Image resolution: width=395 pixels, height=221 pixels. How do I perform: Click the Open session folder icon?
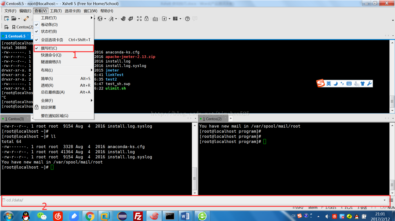[14, 19]
